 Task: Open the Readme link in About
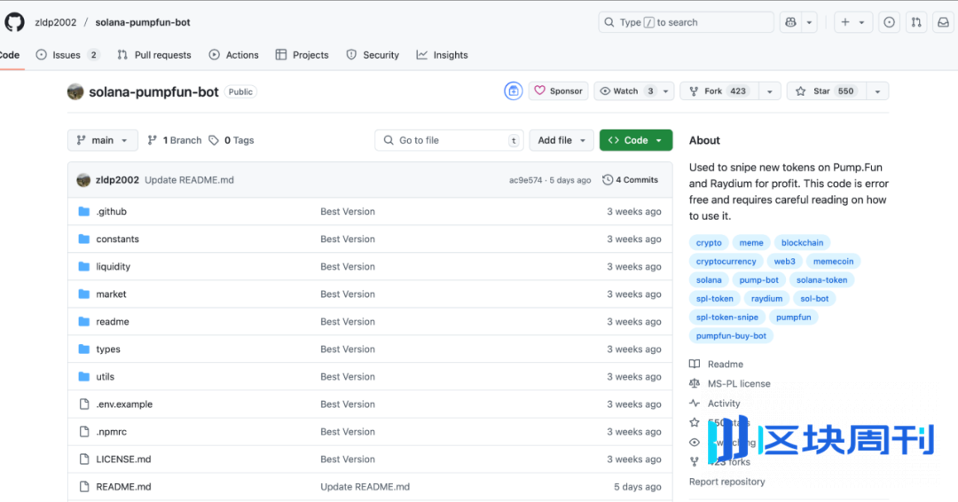click(726, 364)
